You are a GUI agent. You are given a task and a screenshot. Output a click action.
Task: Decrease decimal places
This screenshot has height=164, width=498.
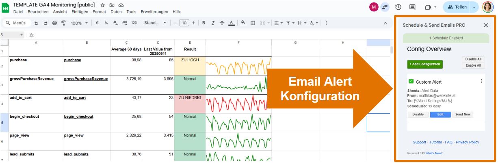pyautogui.click(x=115, y=23)
